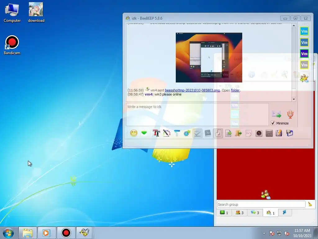Switch to the chat bubbles tab showing 3

(255, 213)
